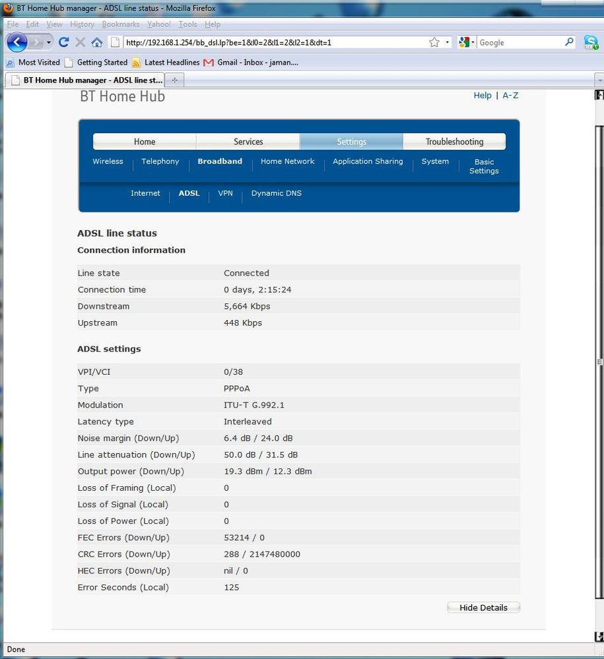Click the Firefox back arrow button
The width and height of the screenshot is (604, 659).
(17, 42)
